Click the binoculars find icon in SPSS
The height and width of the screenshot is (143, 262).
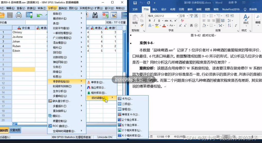(x=95, y=15)
